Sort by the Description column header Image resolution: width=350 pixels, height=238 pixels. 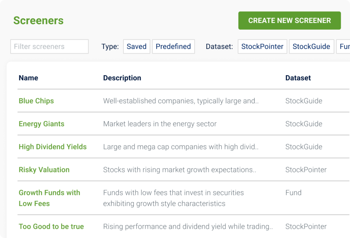click(122, 78)
